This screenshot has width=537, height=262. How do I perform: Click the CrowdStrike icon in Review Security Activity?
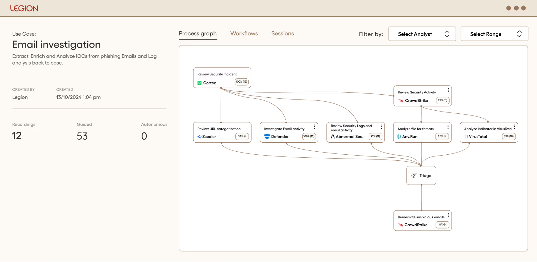tap(401, 101)
